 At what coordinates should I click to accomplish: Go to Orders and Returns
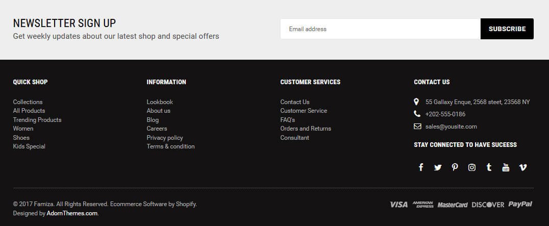pyautogui.click(x=306, y=129)
